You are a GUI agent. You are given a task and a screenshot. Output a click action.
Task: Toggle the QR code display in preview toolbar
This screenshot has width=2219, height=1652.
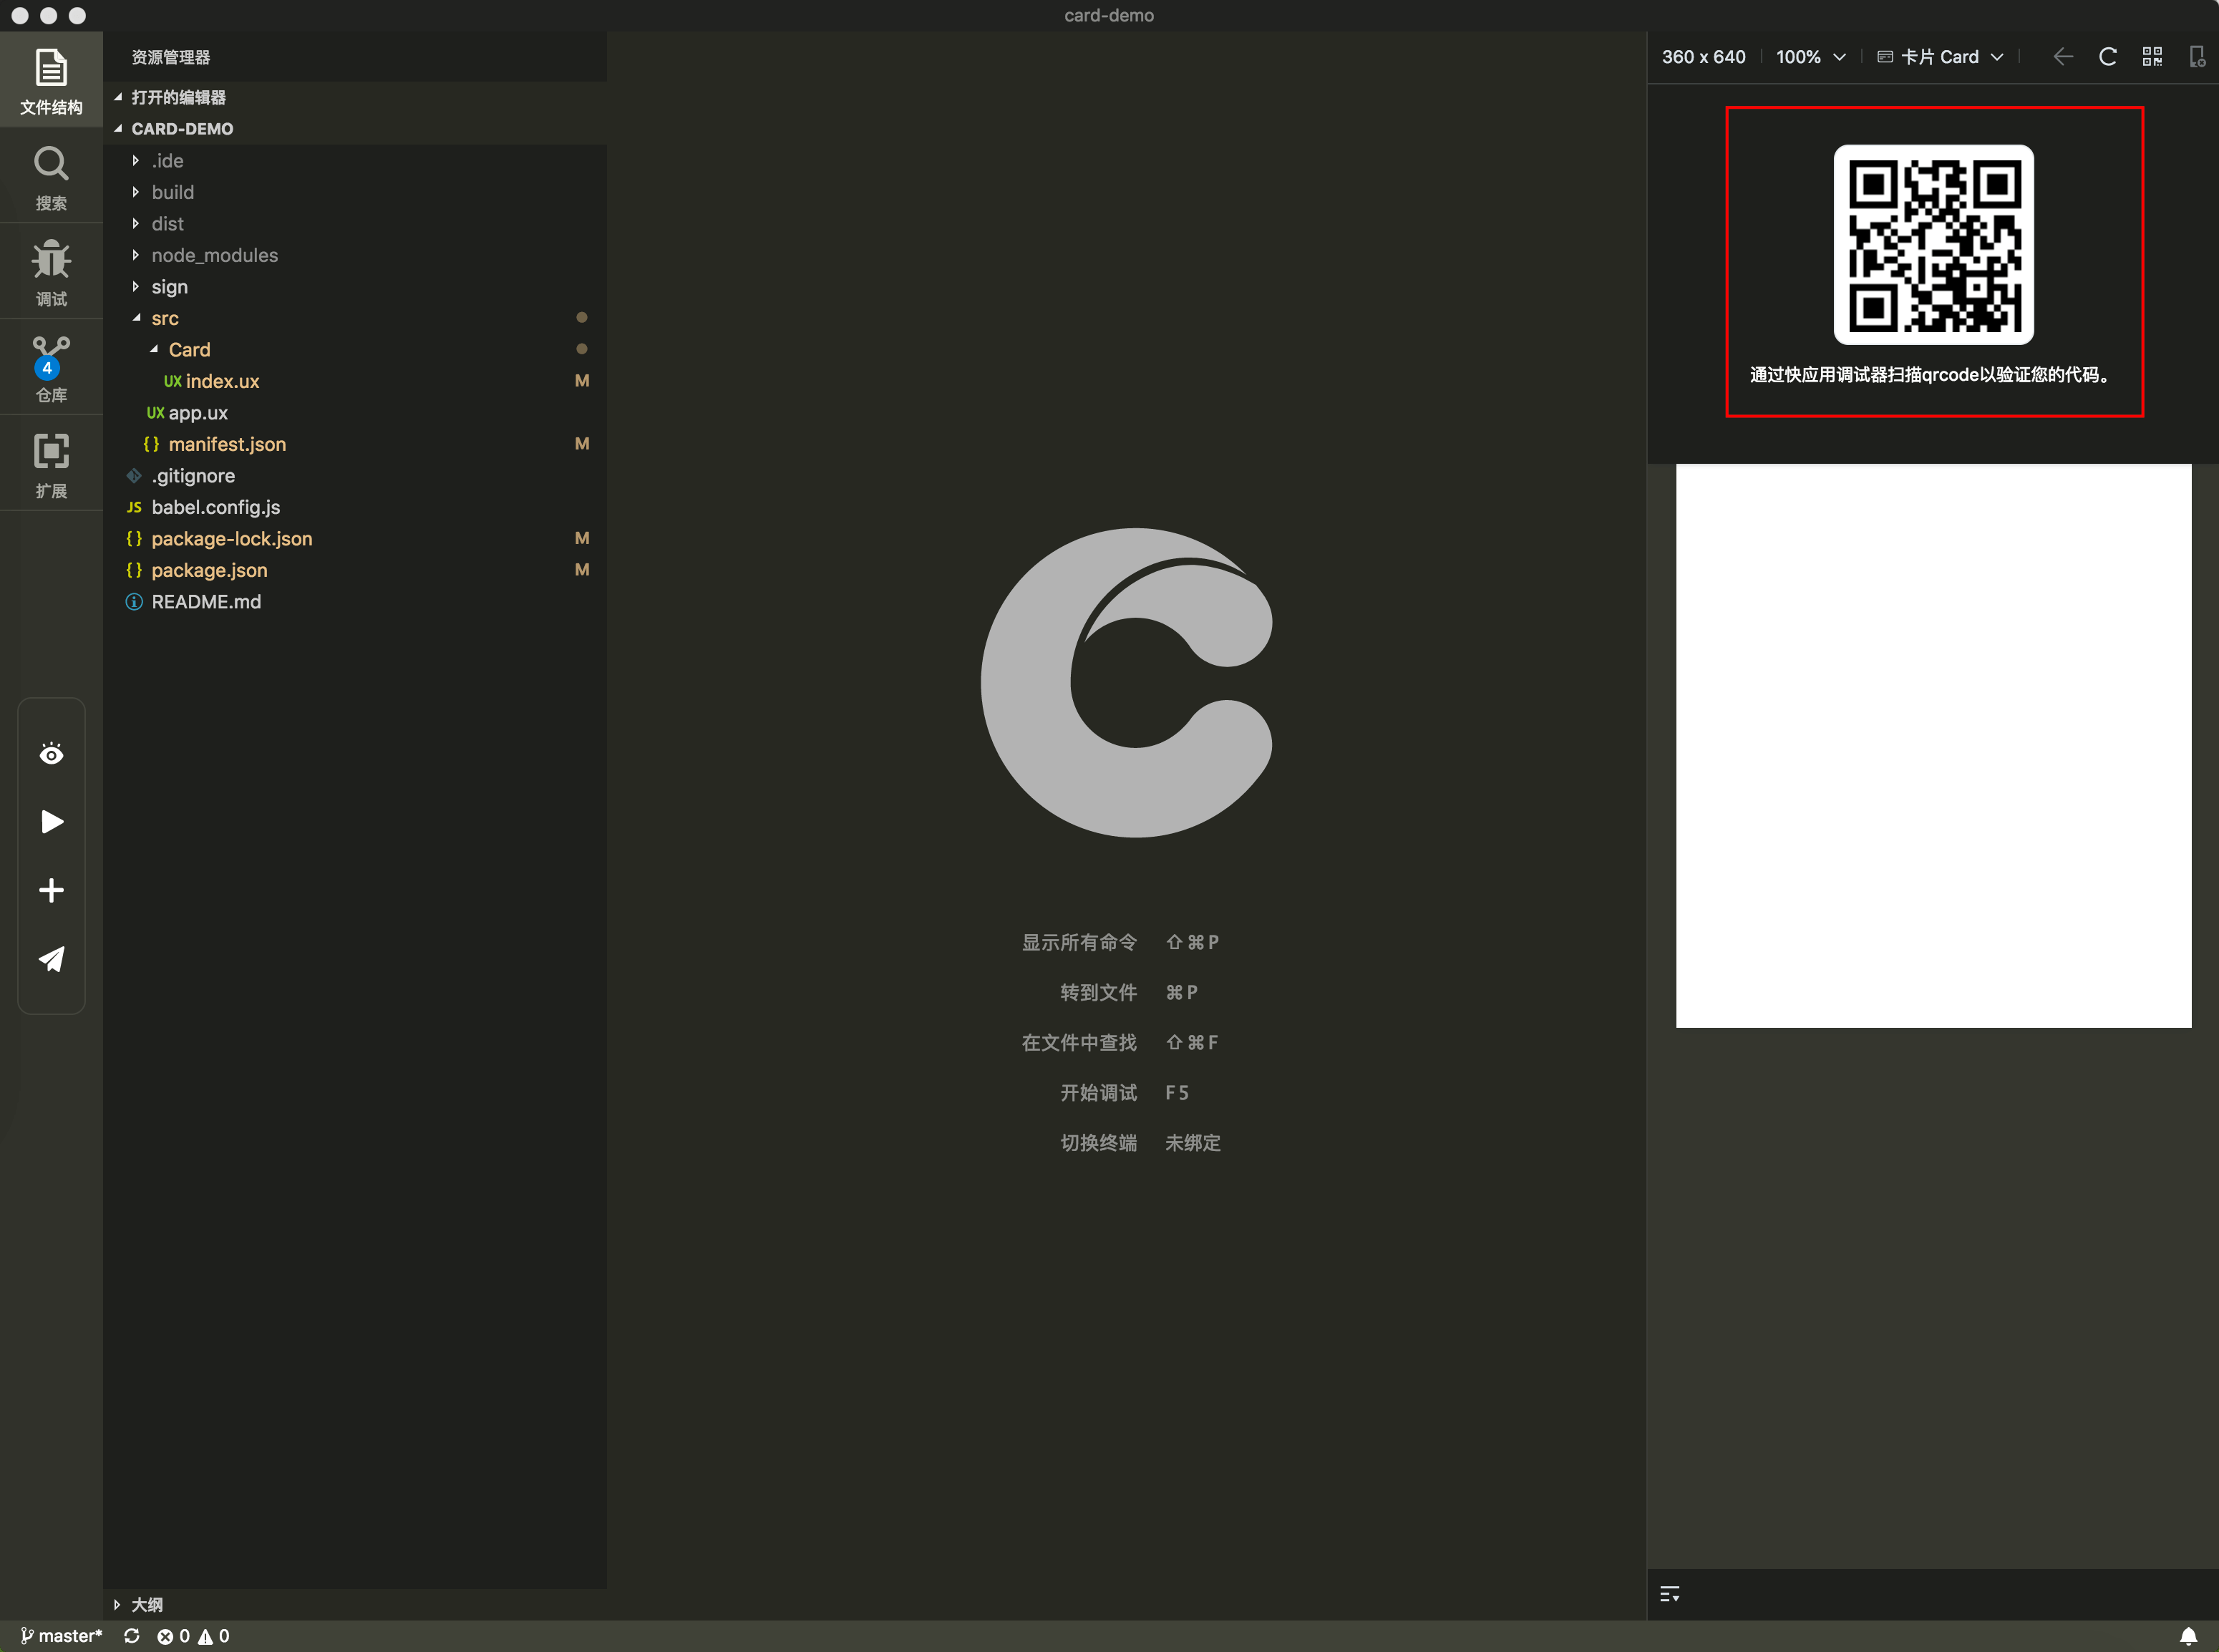click(2152, 57)
